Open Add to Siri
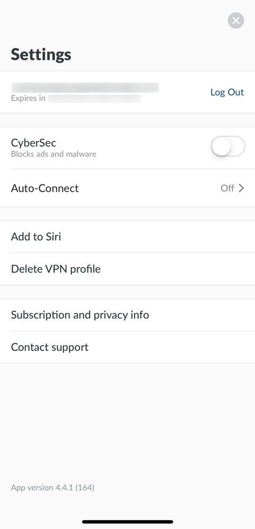This screenshot has height=529, width=255. click(127, 237)
